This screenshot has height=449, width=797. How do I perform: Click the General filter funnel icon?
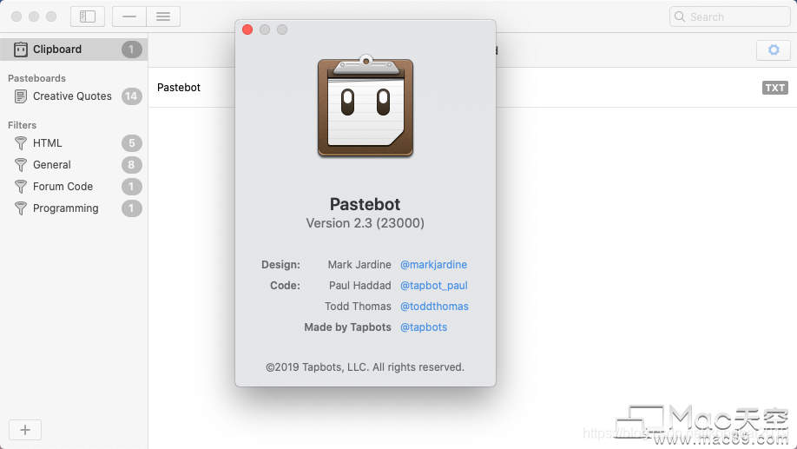[21, 165]
